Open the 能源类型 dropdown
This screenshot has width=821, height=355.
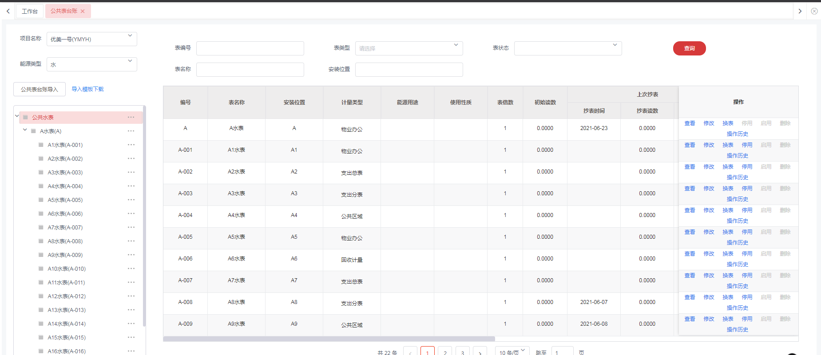(x=91, y=64)
